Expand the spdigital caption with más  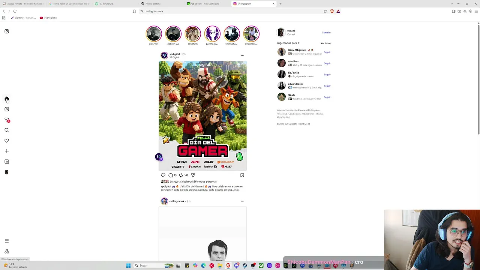(x=237, y=190)
